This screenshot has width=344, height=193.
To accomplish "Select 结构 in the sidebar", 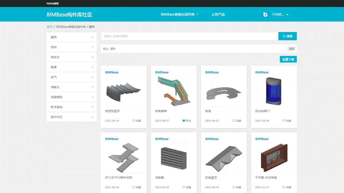I will (71, 47).
